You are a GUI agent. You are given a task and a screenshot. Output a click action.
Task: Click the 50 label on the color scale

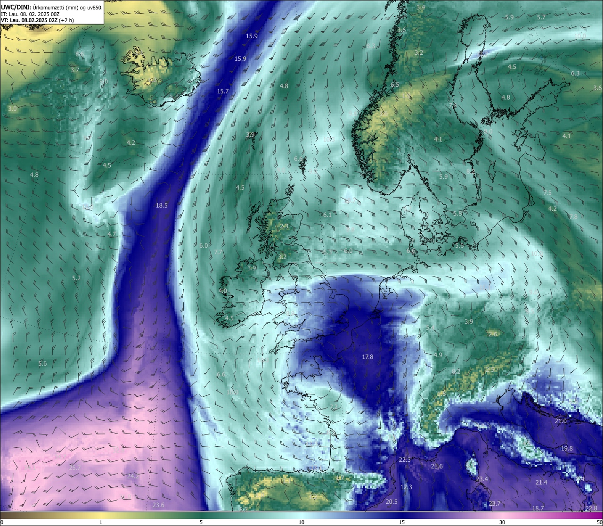[599, 522]
